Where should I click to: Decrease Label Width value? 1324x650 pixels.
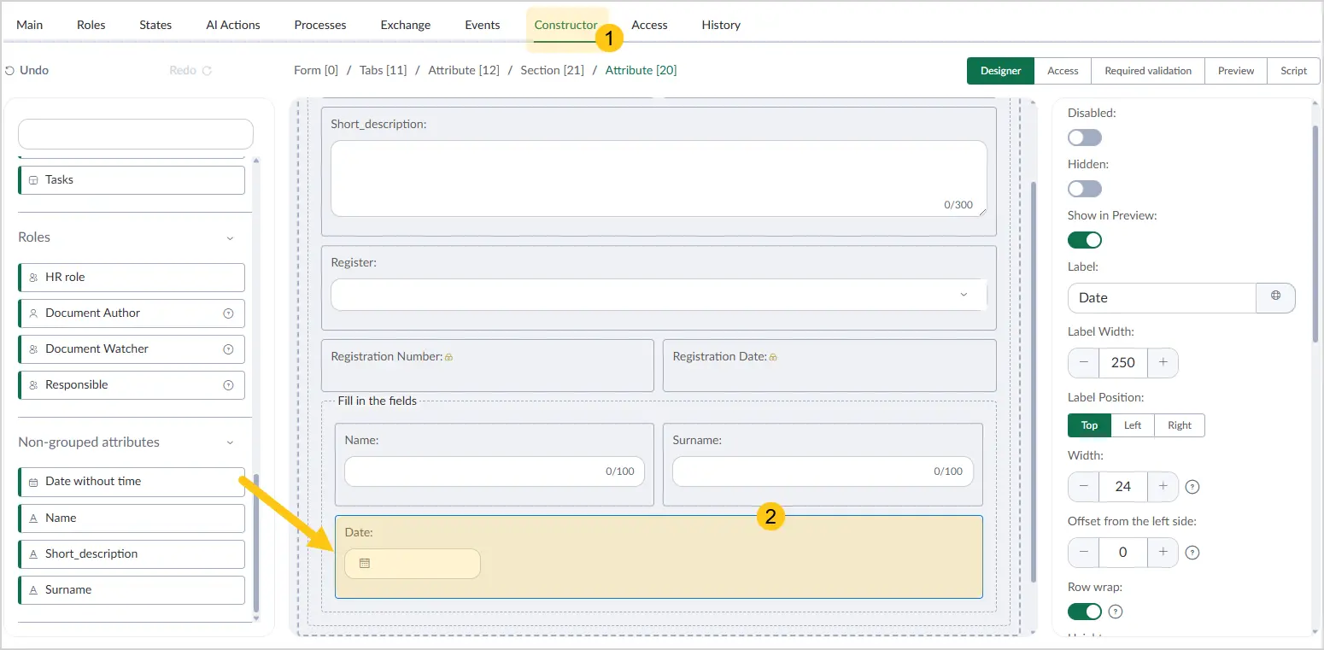(1084, 362)
